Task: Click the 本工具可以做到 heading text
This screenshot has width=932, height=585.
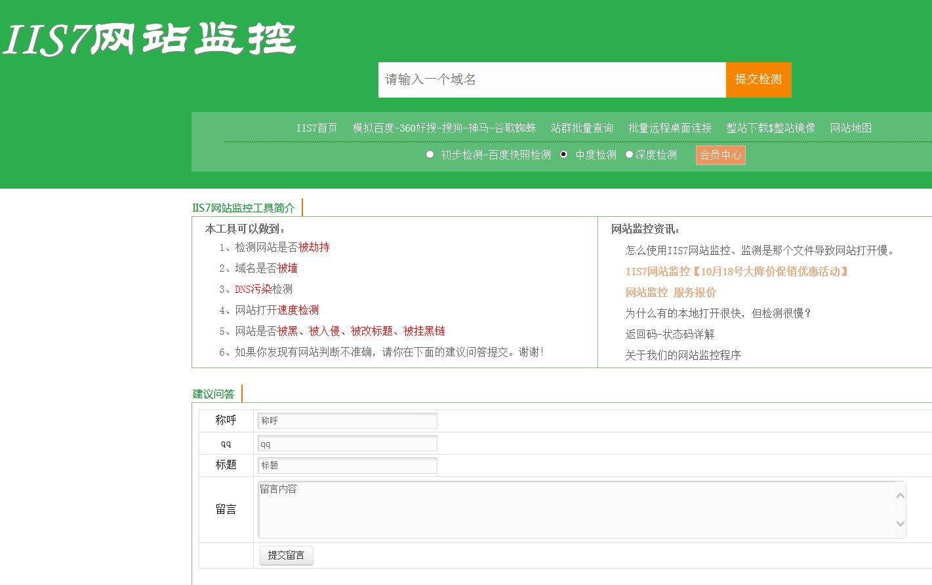Action: click(x=245, y=229)
